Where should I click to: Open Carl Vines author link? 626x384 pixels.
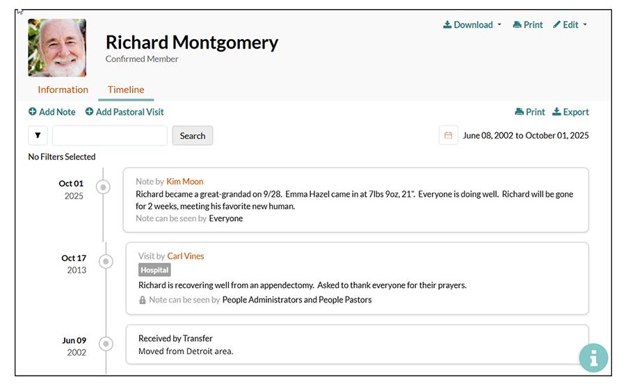pyautogui.click(x=186, y=256)
